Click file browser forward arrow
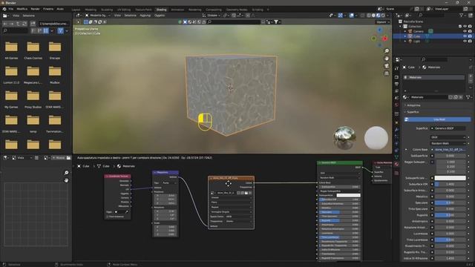The image size is (475, 267). pyautogui.click(x=12, y=23)
